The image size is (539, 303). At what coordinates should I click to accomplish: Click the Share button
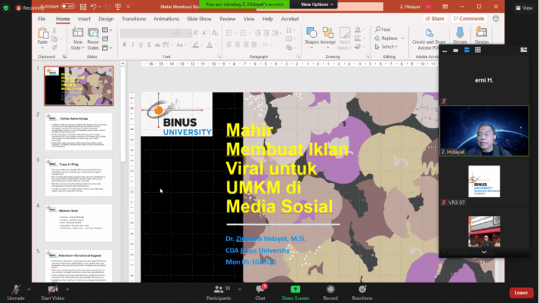coord(435,18)
